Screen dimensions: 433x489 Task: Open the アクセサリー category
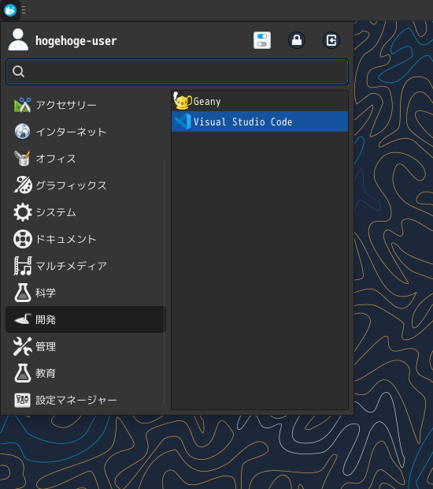[x=86, y=105]
